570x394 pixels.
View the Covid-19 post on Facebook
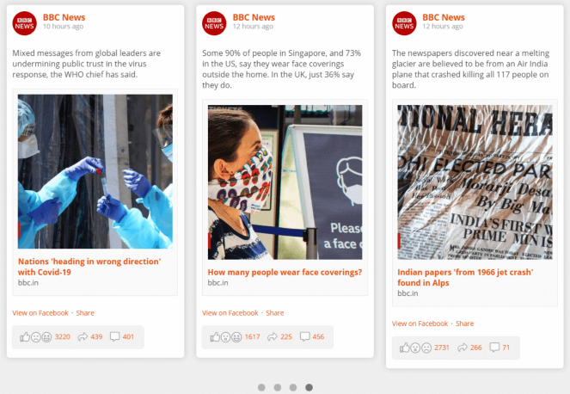point(40,313)
